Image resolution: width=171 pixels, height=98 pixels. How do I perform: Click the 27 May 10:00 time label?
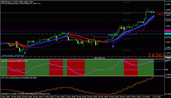60,97
